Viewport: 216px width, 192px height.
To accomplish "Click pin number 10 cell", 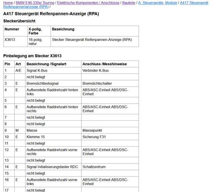I will click(9, 137).
